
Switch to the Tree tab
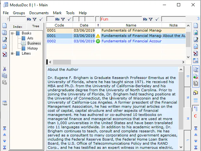36,26
